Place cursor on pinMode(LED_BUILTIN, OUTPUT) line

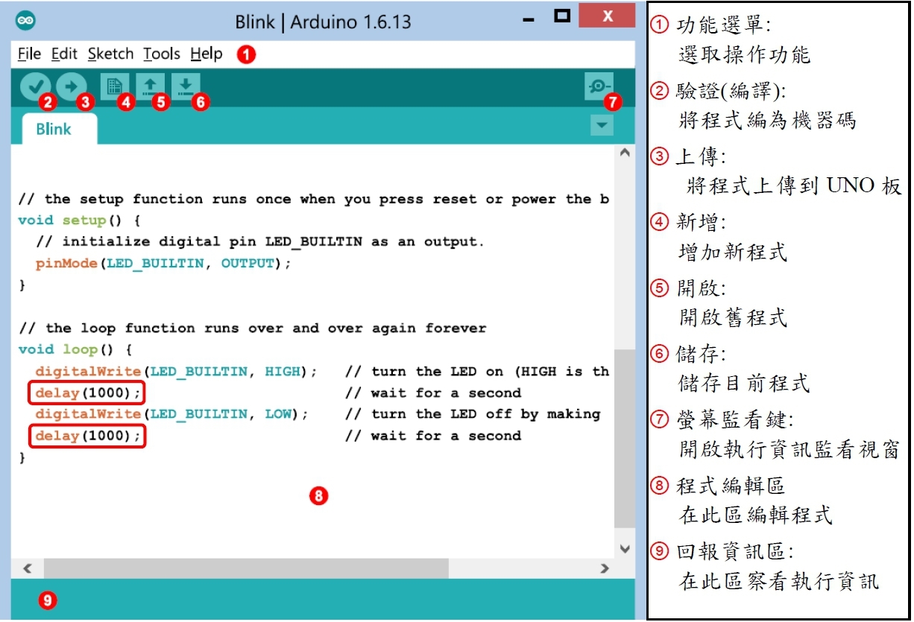(x=163, y=264)
